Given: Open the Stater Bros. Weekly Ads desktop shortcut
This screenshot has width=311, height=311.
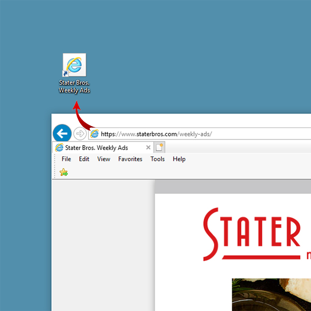Looking at the screenshot, I should point(74,73).
